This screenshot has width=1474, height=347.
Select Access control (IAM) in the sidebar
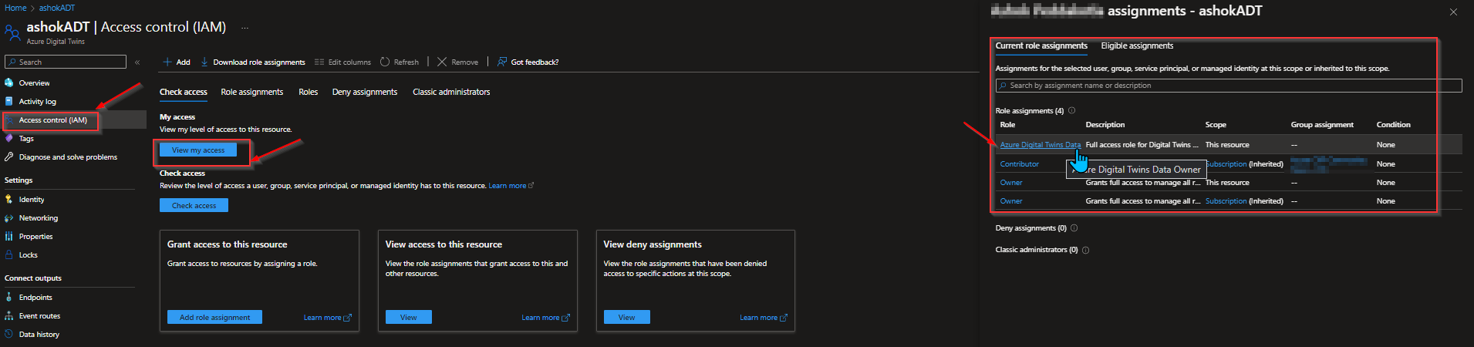point(52,120)
